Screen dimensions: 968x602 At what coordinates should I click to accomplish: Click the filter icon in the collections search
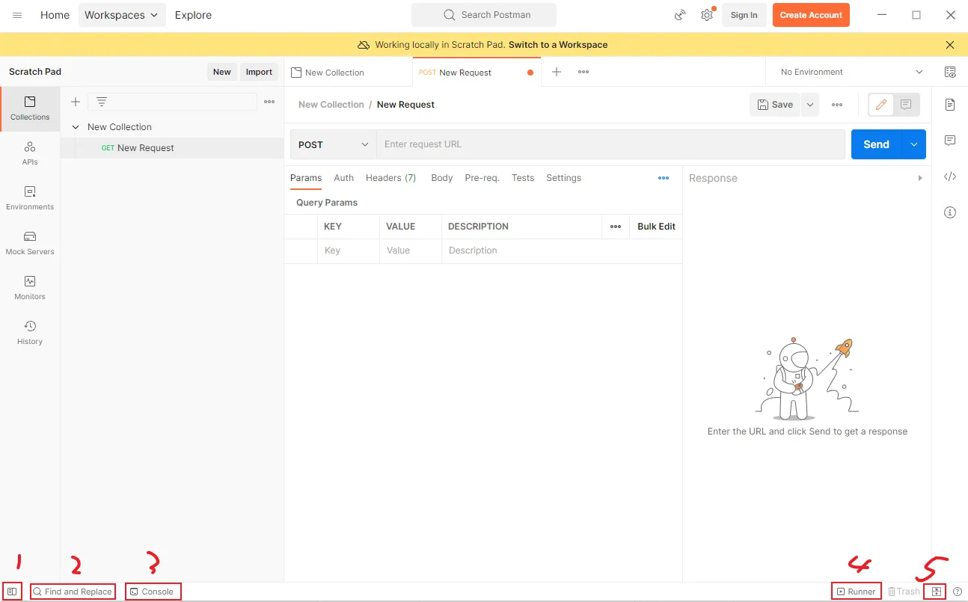click(102, 102)
